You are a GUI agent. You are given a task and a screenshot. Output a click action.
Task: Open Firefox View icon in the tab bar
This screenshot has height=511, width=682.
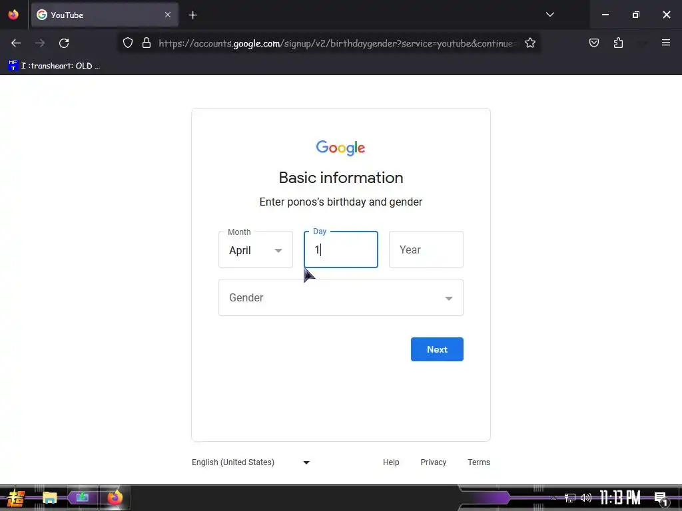13,15
